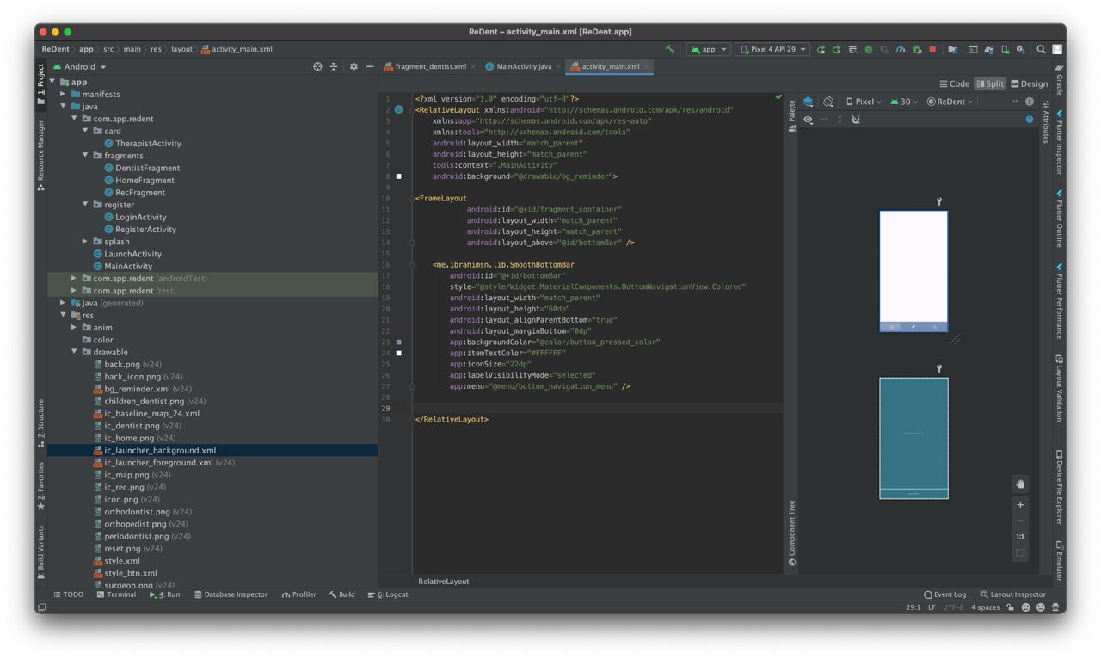Switch to MainActivity.java tab
This screenshot has width=1101, height=659.
[523, 66]
